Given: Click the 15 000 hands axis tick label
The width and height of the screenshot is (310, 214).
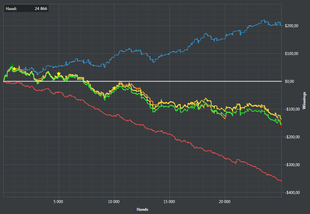Looking at the screenshot, I should pyautogui.click(x=169, y=202).
